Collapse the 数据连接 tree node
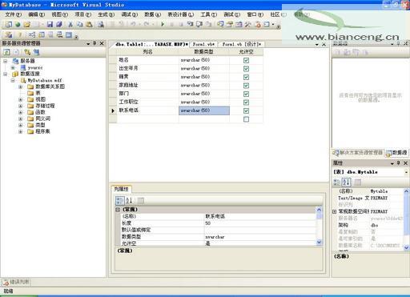Image resolution: width=410 pixels, height=297 pixels. (x=6, y=74)
